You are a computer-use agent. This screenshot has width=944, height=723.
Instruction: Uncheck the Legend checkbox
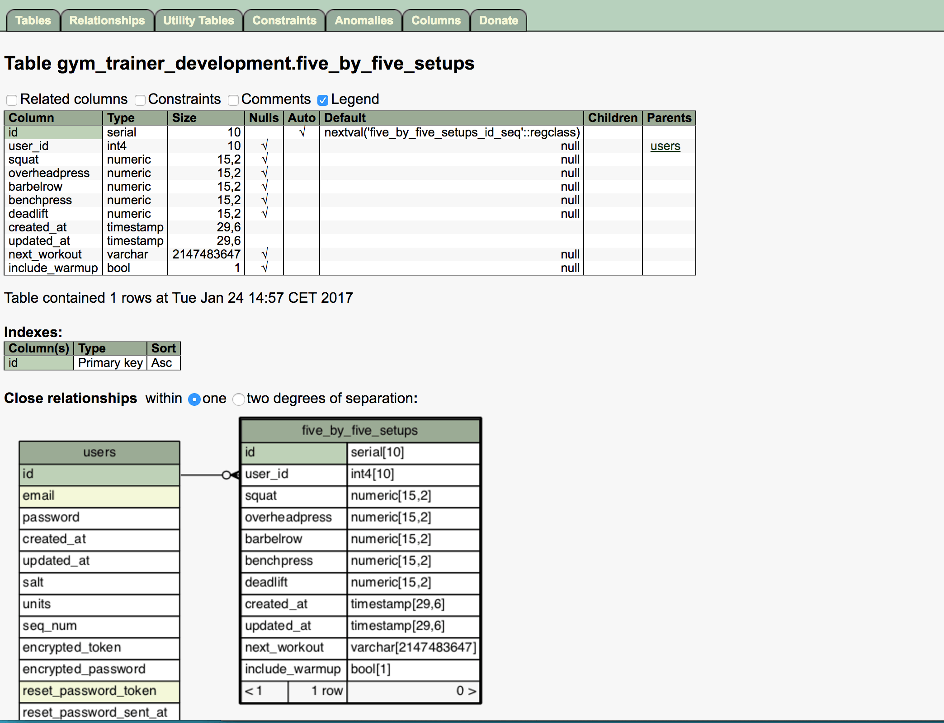point(323,100)
